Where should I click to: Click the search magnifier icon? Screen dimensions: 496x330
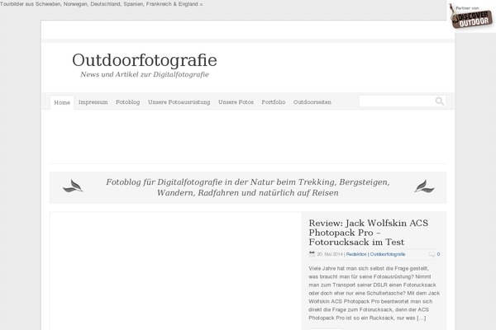[x=440, y=101]
